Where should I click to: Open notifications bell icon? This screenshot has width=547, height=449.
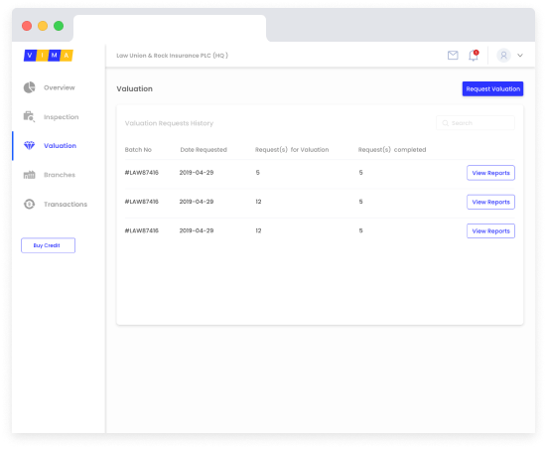[x=474, y=56]
